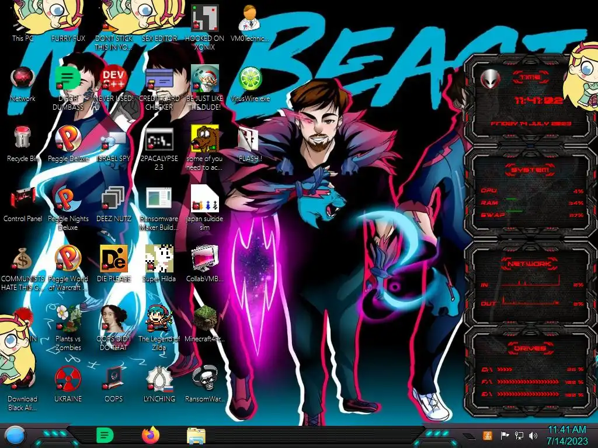Open the RansomWar... skull icon
This screenshot has height=448, width=598.
(x=204, y=384)
